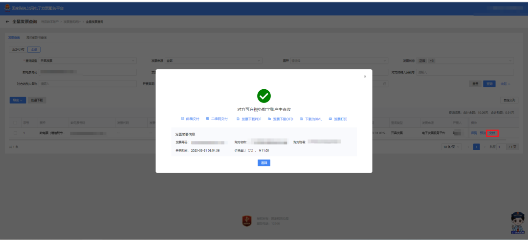Click the blue 返回 button in dialog
This screenshot has width=528, height=240.
[264, 163]
